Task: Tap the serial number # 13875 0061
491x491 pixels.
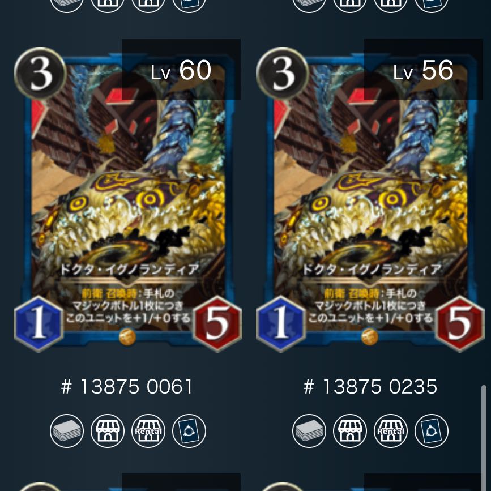Action: [127, 386]
